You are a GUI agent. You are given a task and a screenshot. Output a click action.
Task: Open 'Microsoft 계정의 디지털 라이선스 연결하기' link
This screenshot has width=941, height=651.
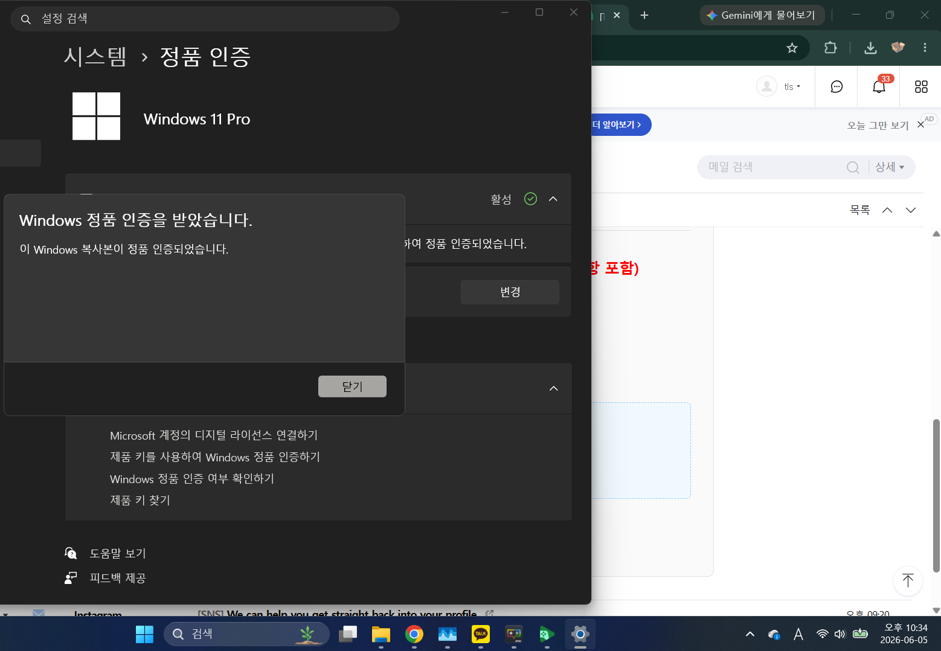[214, 435]
